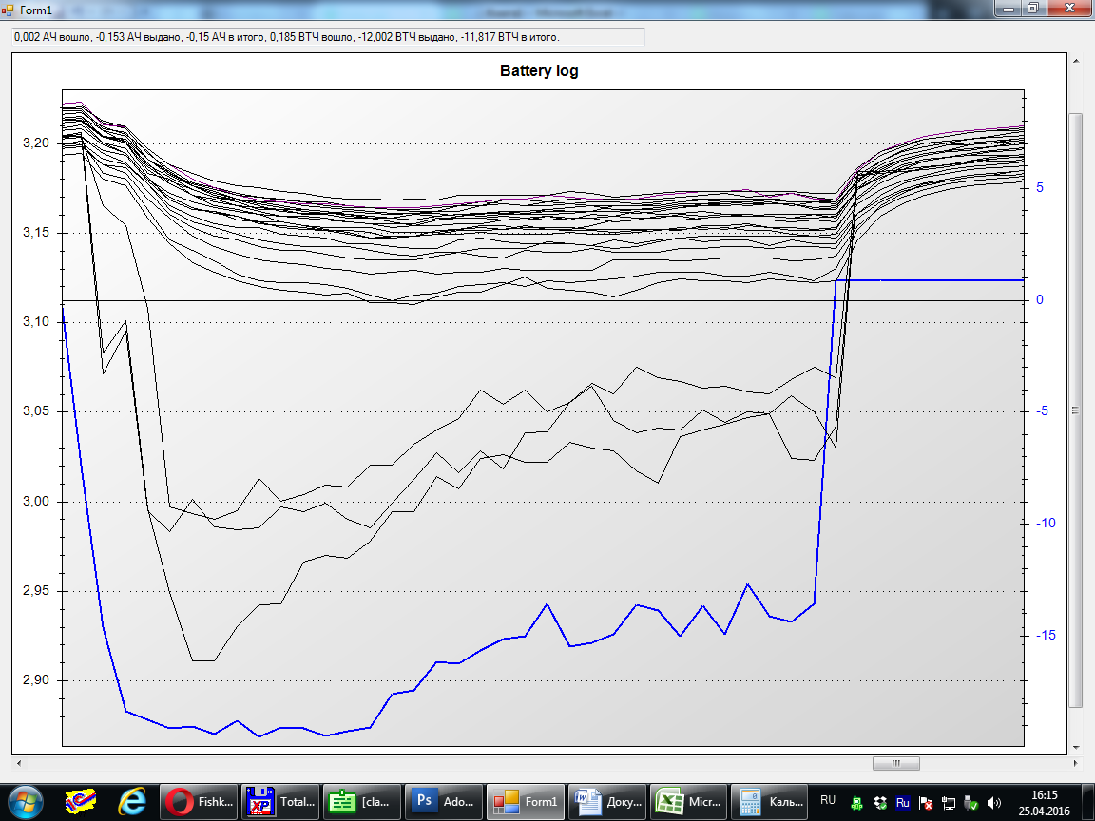The image size is (1095, 821).
Task: Open the Calculator taskbar window
Action: tap(771, 801)
